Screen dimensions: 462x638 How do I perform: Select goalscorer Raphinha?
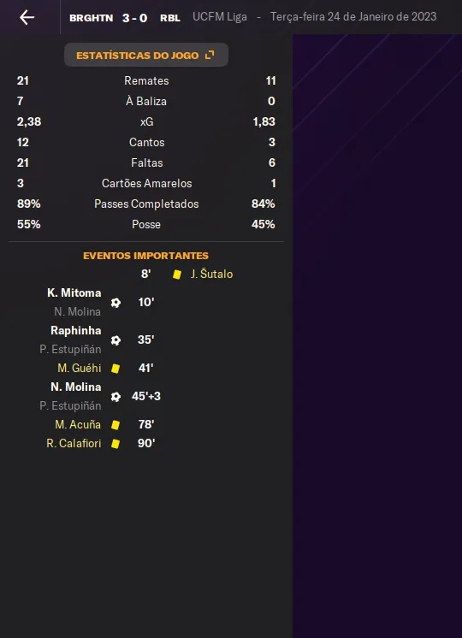point(75,330)
